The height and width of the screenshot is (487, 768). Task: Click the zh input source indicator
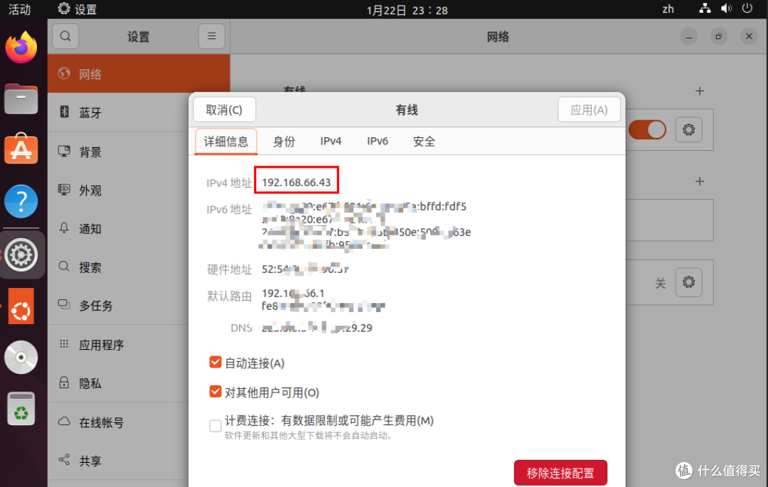(668, 9)
